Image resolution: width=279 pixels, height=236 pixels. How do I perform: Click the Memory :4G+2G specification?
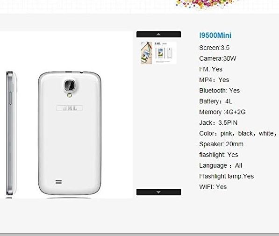tap(222, 112)
